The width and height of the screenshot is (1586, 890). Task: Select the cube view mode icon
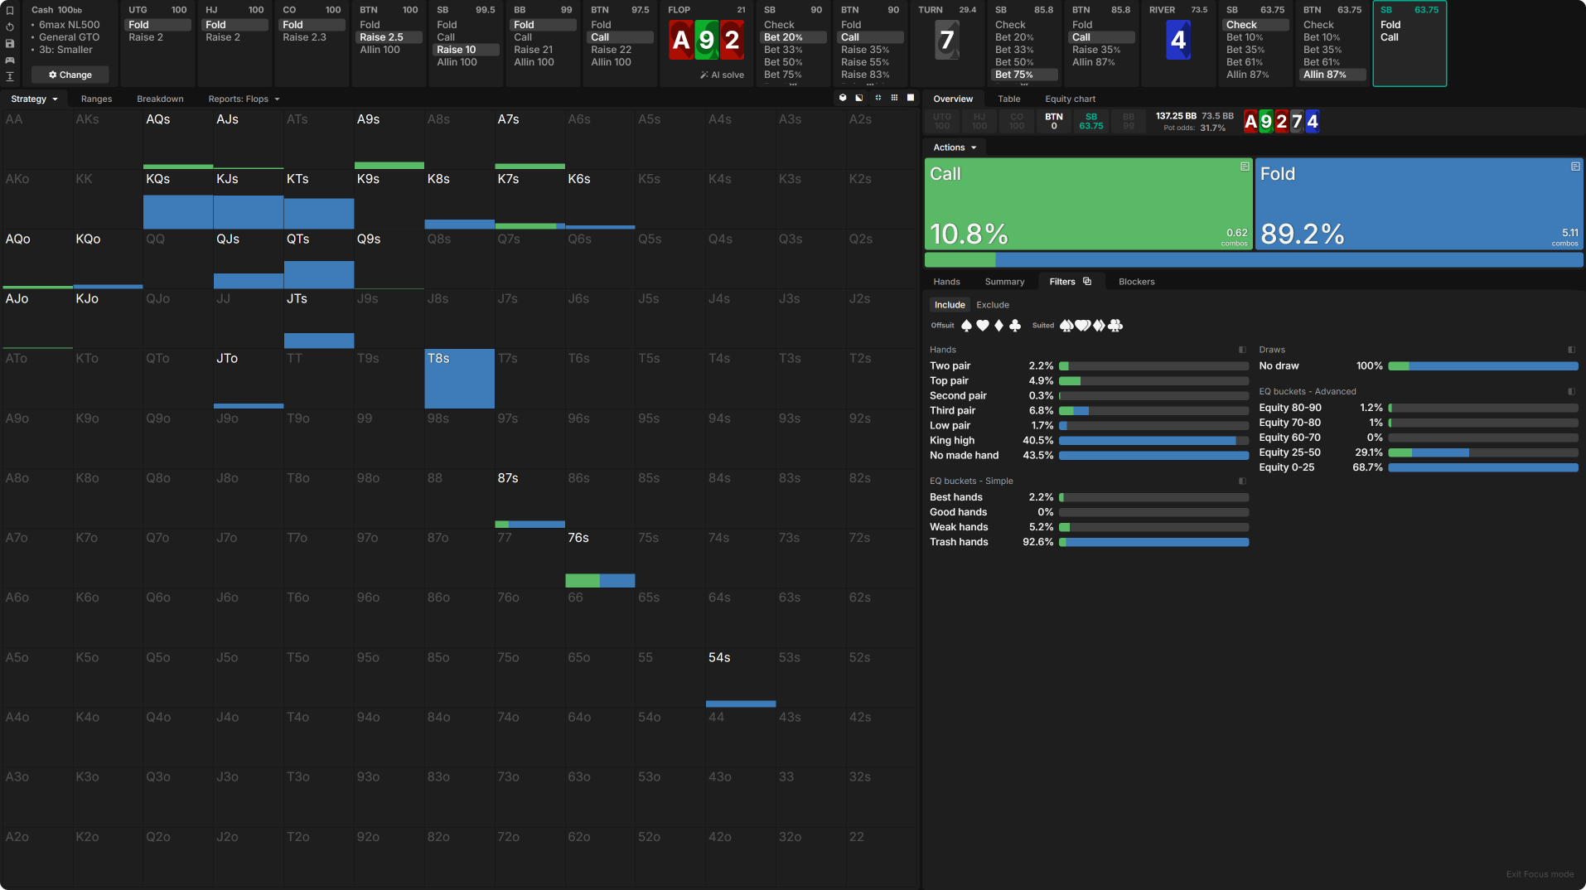click(x=843, y=98)
